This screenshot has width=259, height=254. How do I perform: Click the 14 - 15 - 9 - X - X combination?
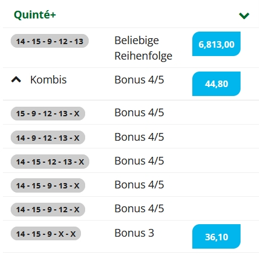click(46, 234)
